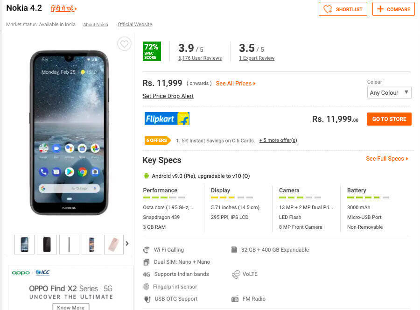Click the Go To Store button
The height and width of the screenshot is (310, 420).
click(389, 119)
